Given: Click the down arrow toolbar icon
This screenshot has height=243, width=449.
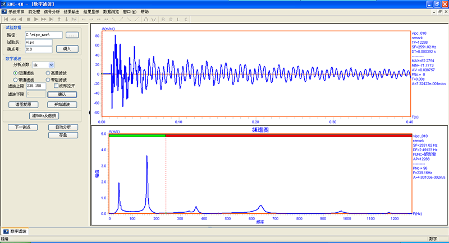Looking at the screenshot, I should coord(67,19).
